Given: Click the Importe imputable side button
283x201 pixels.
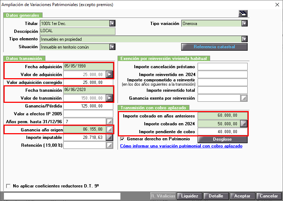Looking at the screenshot, I should [110, 137].
